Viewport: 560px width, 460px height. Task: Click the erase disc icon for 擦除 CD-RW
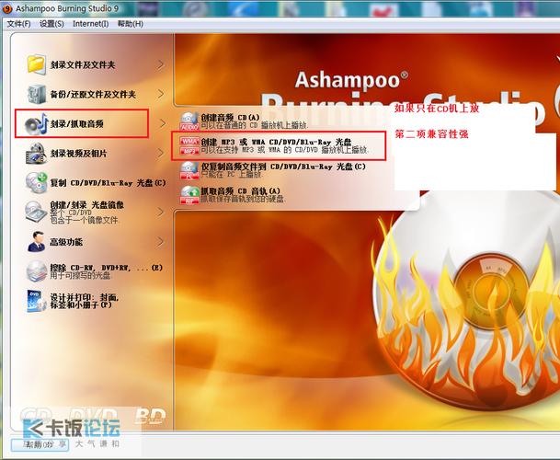tap(37, 271)
